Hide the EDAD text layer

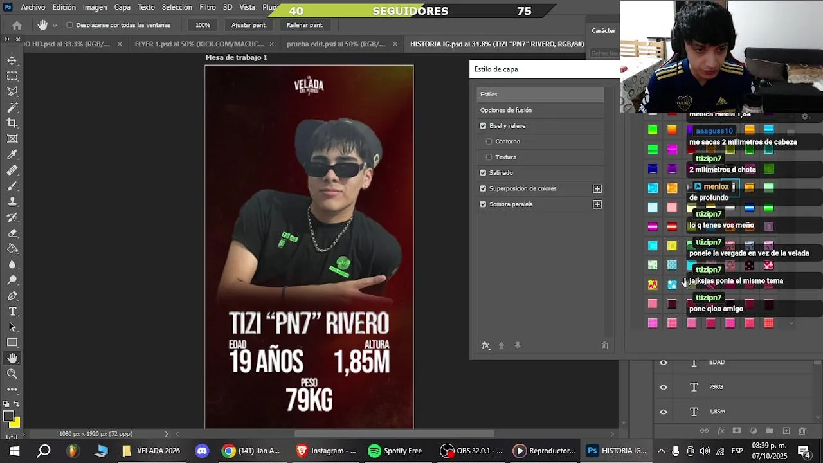664,363
